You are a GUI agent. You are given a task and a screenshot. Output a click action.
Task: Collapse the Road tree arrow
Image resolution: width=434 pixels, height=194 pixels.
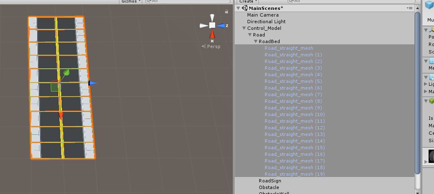click(x=250, y=35)
